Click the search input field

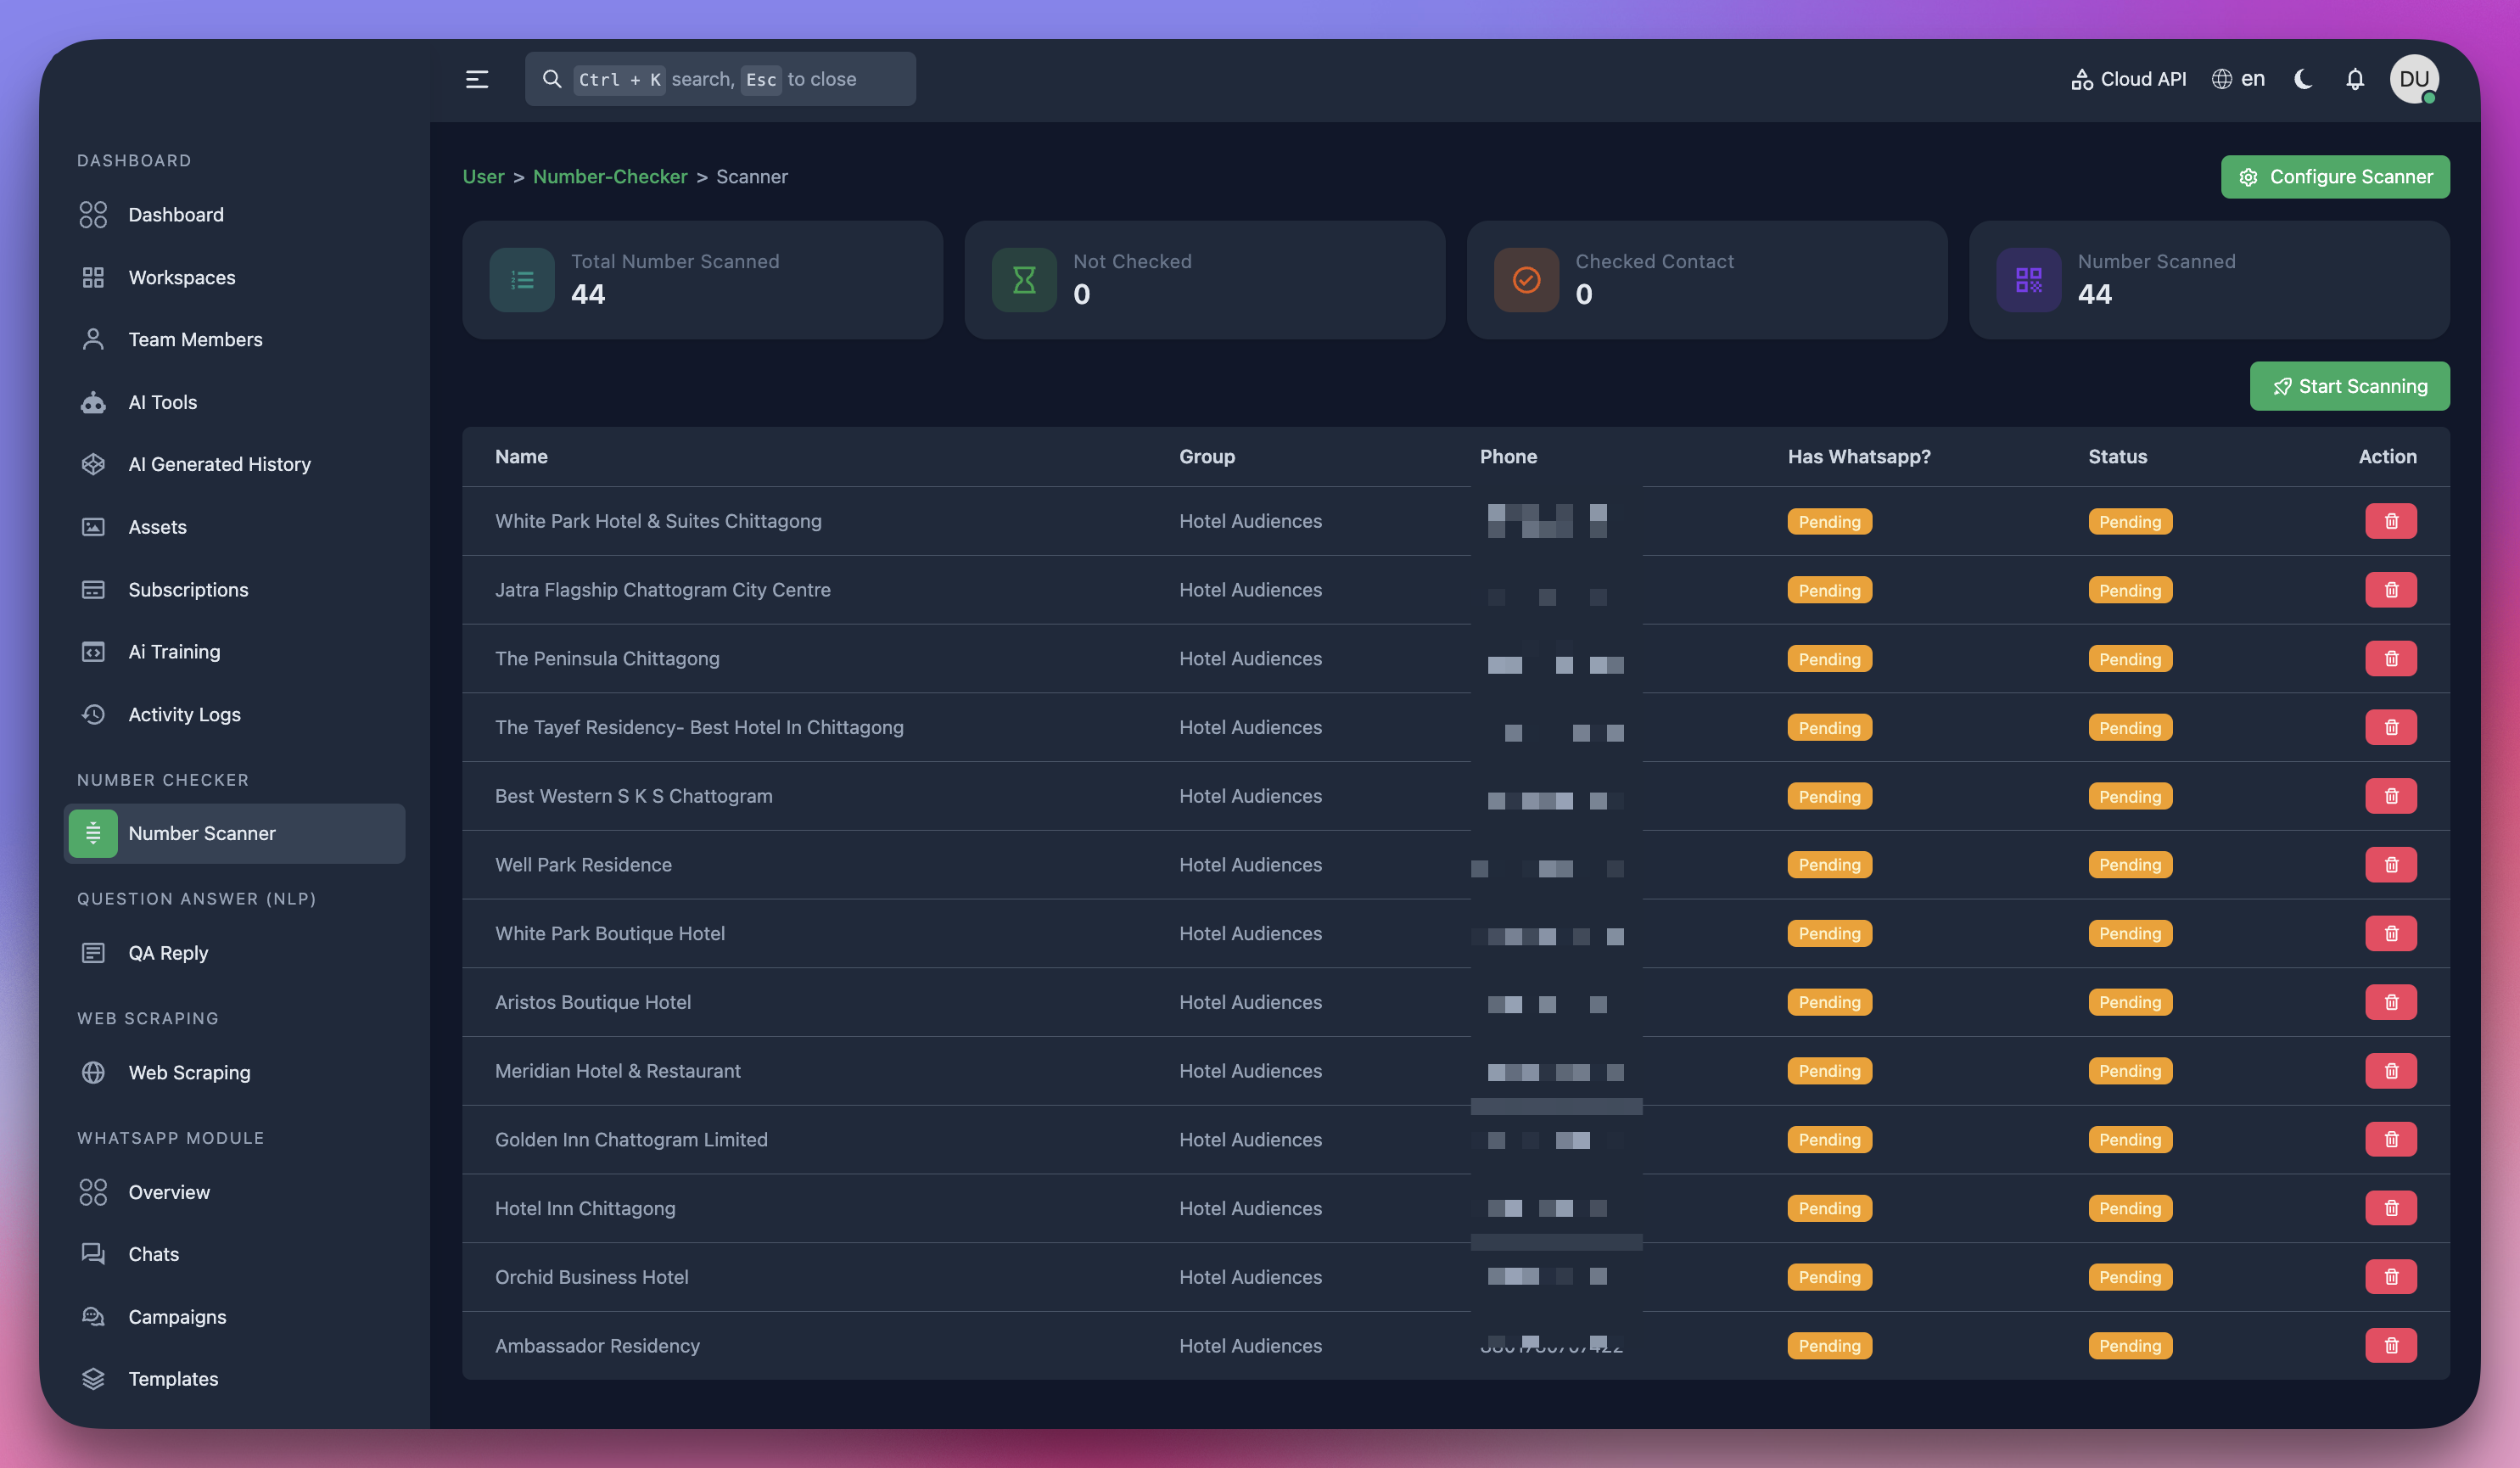point(720,79)
